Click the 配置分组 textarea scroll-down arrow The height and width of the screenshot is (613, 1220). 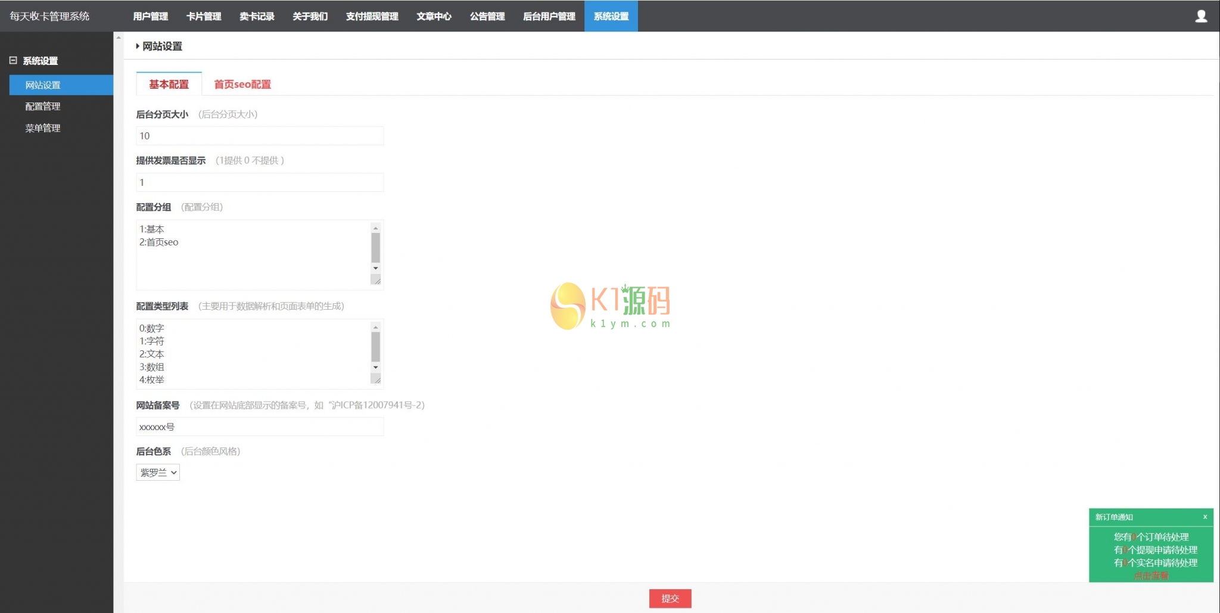point(375,268)
